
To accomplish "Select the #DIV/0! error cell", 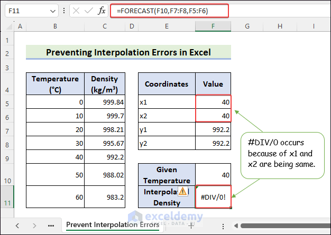I will pyautogui.click(x=213, y=197).
